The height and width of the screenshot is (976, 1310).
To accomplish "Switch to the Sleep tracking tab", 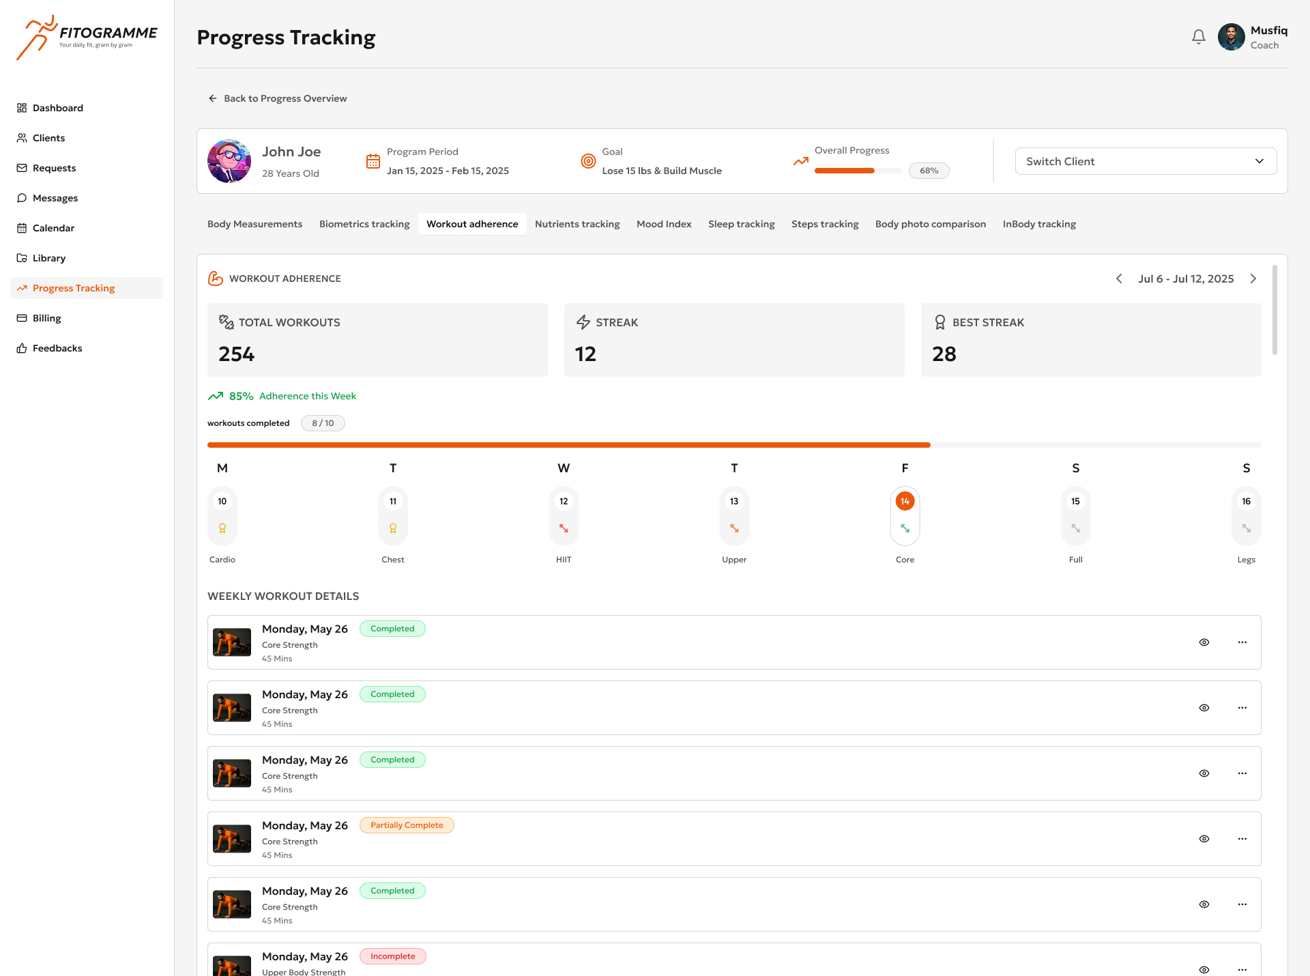I will tap(741, 224).
